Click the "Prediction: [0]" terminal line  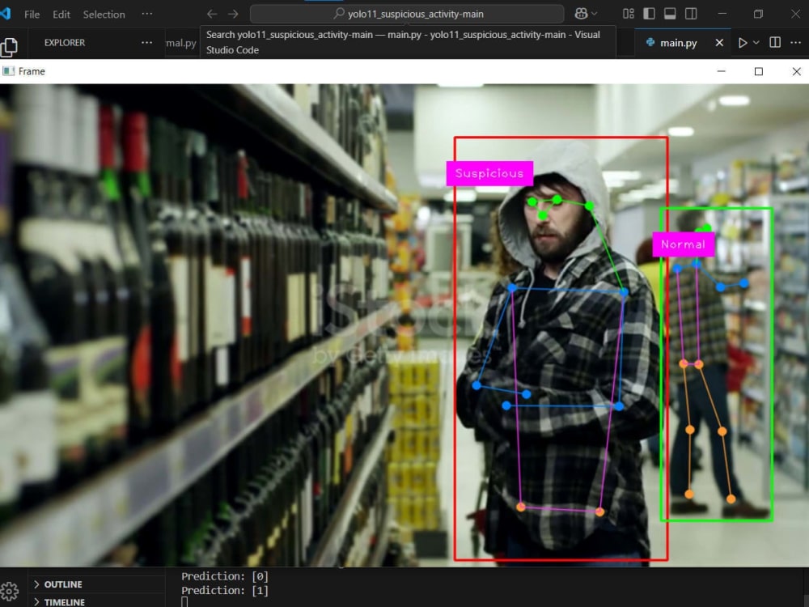coord(225,576)
